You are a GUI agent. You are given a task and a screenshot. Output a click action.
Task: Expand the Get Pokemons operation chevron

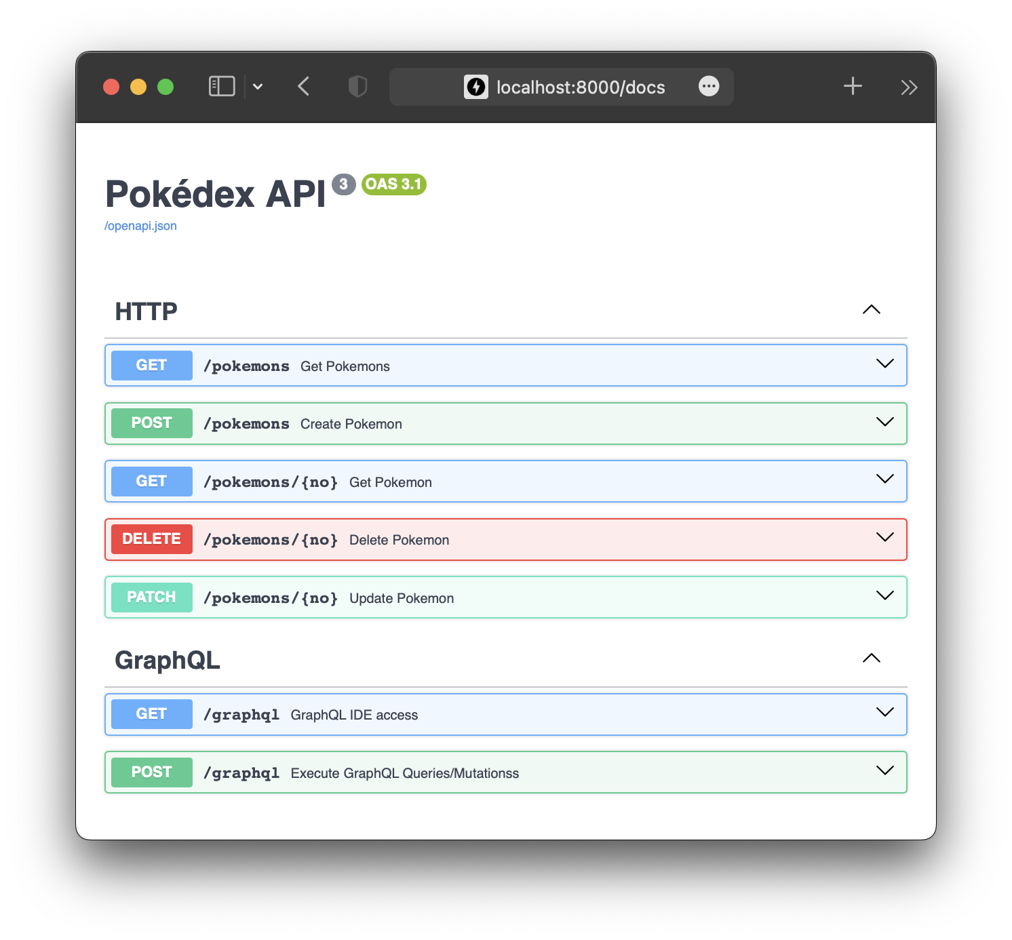coord(884,364)
